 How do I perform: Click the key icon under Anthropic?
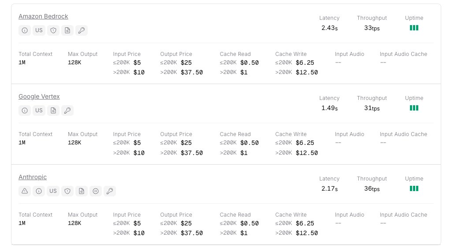pyautogui.click(x=110, y=191)
